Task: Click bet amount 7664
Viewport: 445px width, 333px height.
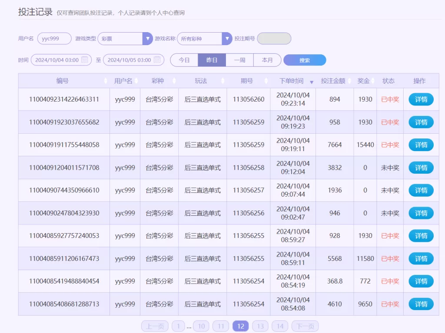Action: point(335,145)
